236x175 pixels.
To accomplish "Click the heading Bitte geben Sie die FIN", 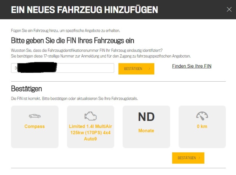I will [x=73, y=40].
